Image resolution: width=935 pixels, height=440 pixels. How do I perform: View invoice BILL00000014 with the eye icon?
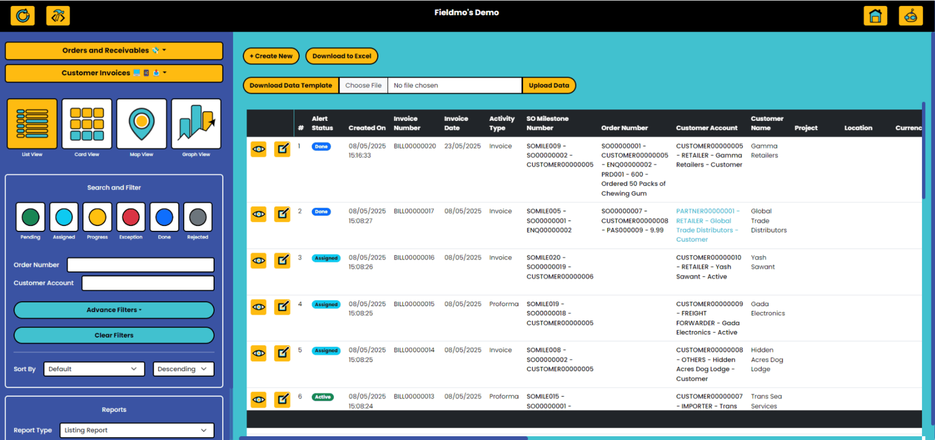coord(259,353)
